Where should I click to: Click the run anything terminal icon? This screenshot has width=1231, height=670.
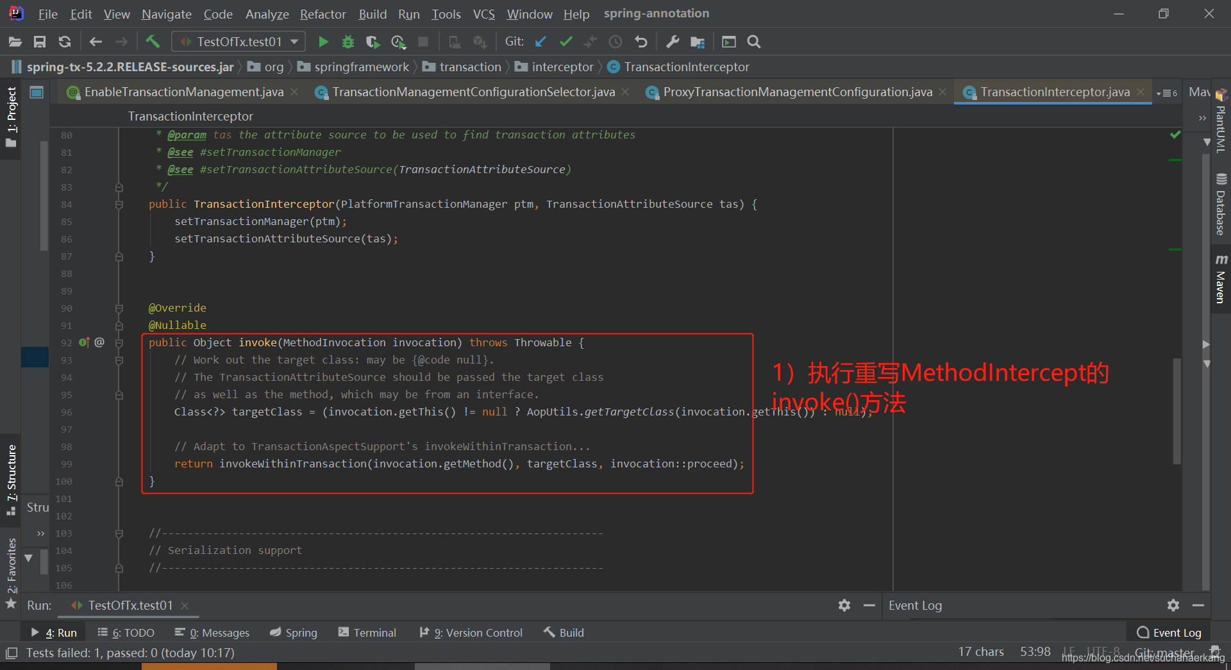click(x=729, y=42)
